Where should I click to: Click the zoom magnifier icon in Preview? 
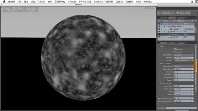[152, 8]
